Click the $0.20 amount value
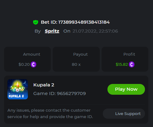Viewport: 153px width, 127px height. [24, 65]
